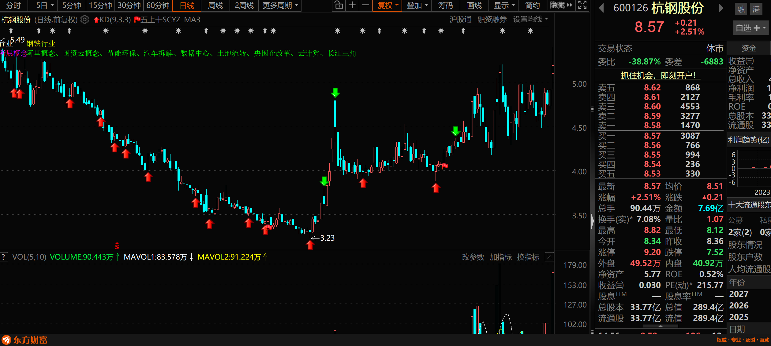Switch to the 周线 weekly tab
This screenshot has height=346, width=771.
click(215, 5)
